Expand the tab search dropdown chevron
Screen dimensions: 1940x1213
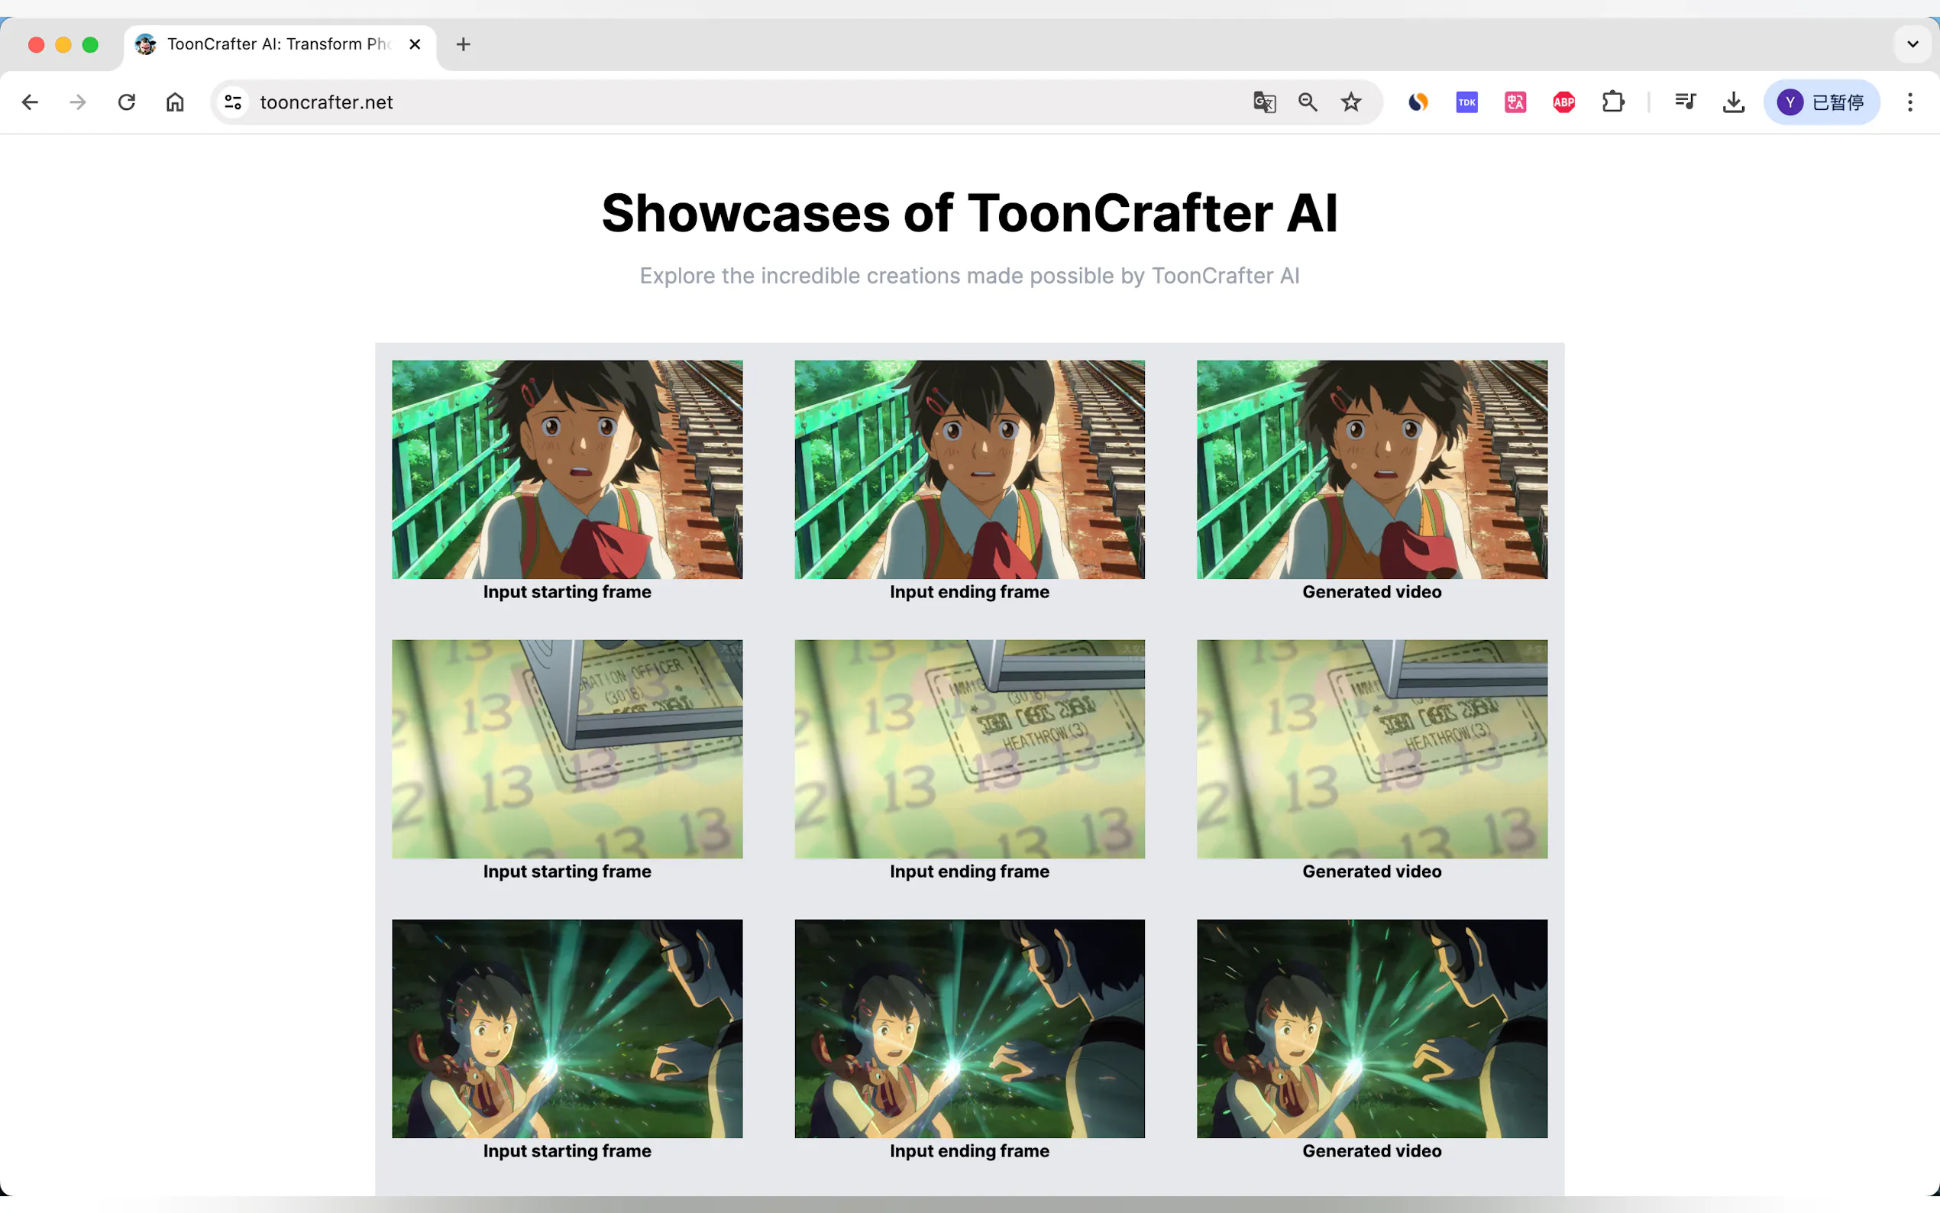(x=1913, y=44)
